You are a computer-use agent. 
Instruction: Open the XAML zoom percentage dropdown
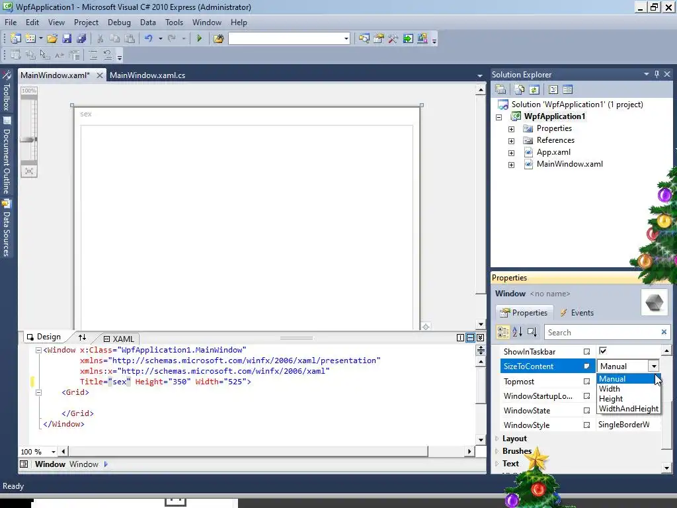(x=53, y=452)
